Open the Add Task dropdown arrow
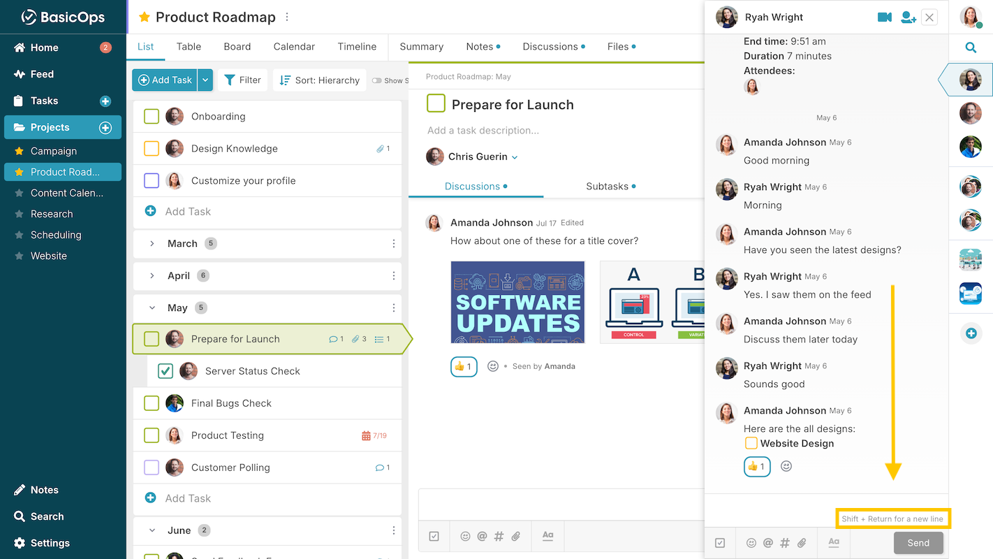 click(205, 80)
